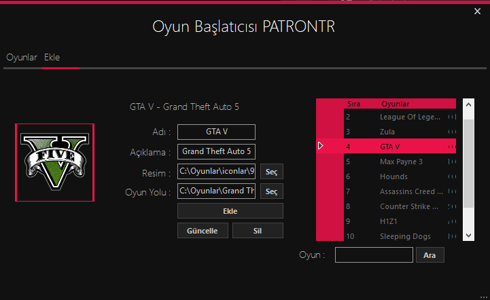
Task: Close the Oyun Başlatıcısı window
Action: (x=477, y=12)
